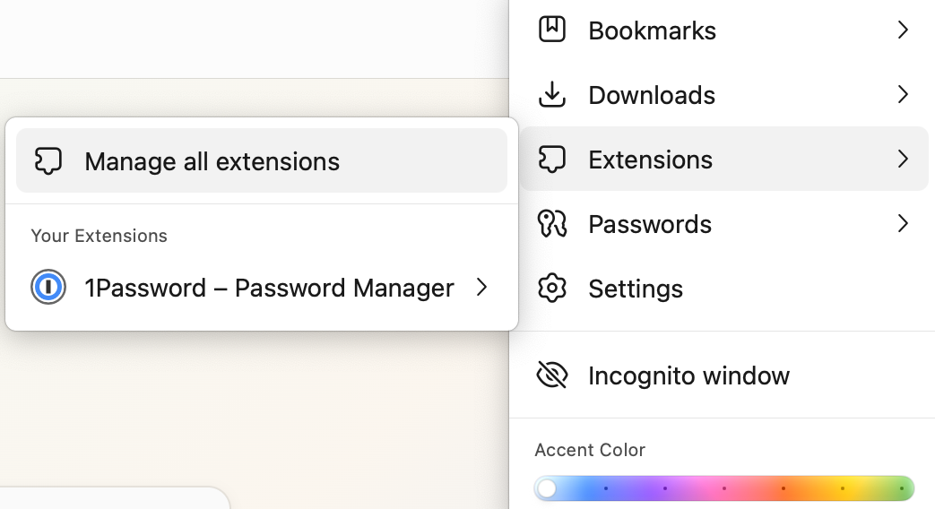Expand the 1Password extension options chevron
The height and width of the screenshot is (509, 935).
click(x=482, y=288)
